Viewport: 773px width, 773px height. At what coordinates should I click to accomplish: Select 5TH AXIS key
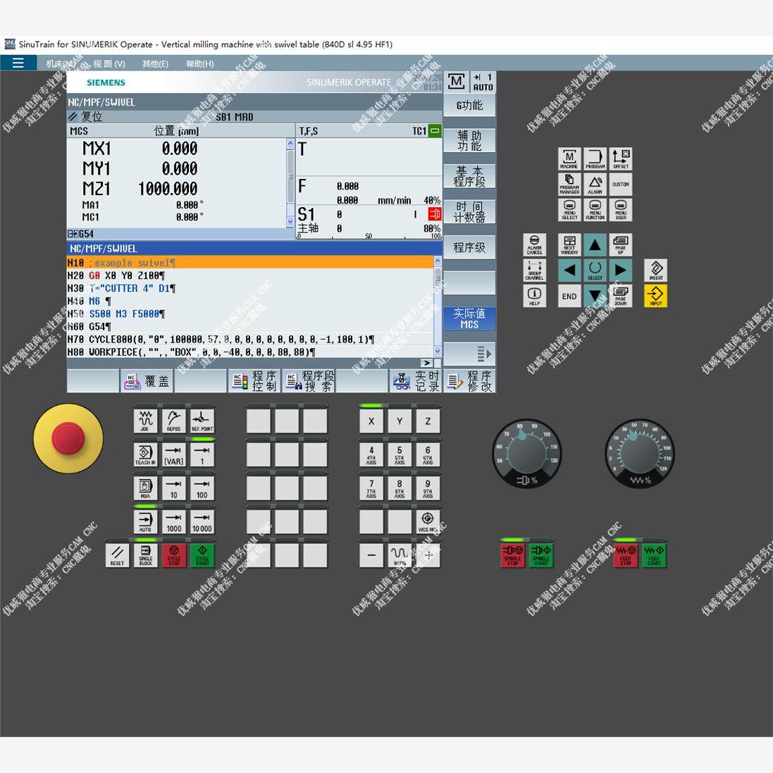400,454
